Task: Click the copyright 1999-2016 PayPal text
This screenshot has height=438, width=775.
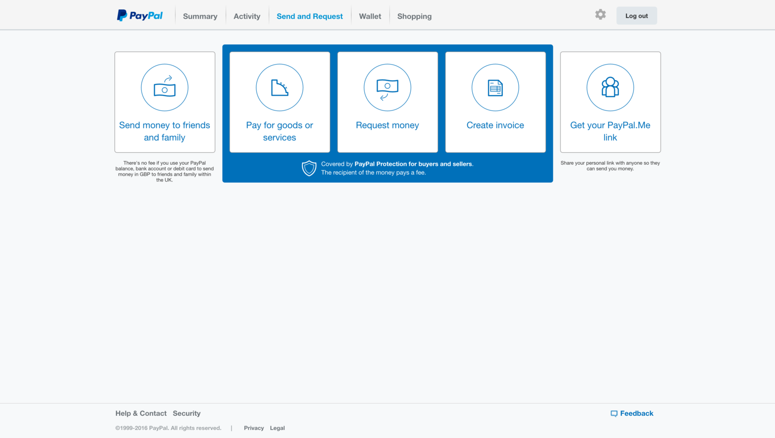Action: [168, 428]
